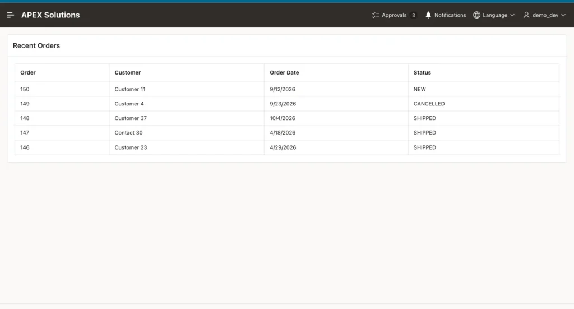Open the Notifications link text
The width and height of the screenshot is (574, 309).
pyautogui.click(x=450, y=15)
